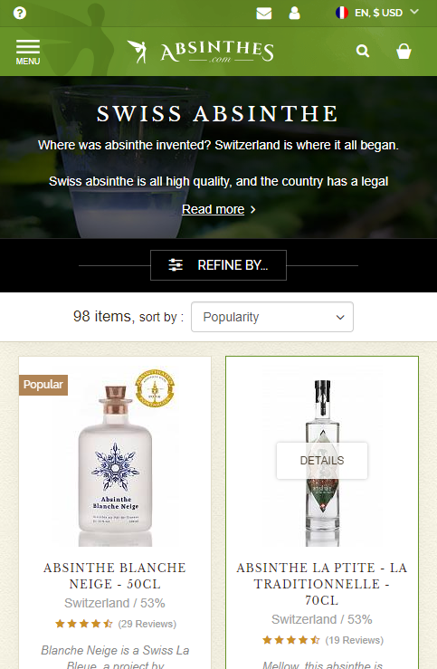
Task: Open the Popularity sort dropdown
Action: point(272,317)
